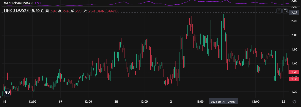Click date 20 on time axis
Image resolution: width=301 pixels, height=107 pixels.
[116, 101]
